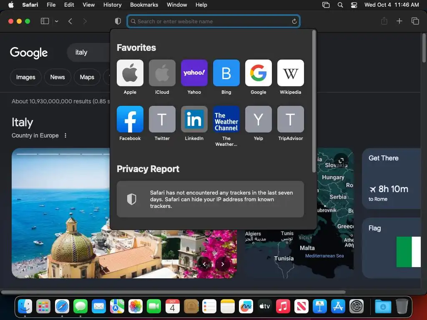Select the News filter on Google
This screenshot has height=320, width=427.
point(58,77)
